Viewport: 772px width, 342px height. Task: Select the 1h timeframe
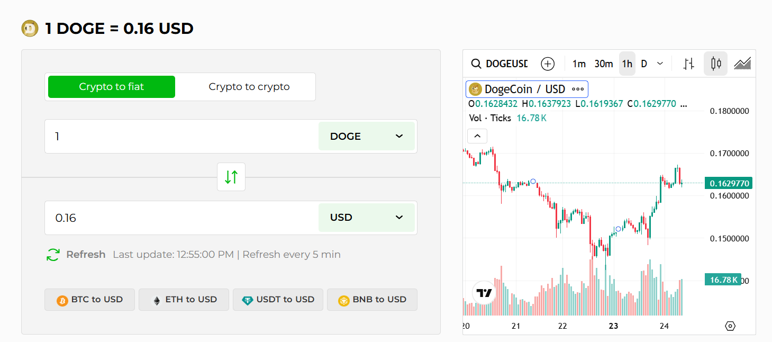coord(627,64)
